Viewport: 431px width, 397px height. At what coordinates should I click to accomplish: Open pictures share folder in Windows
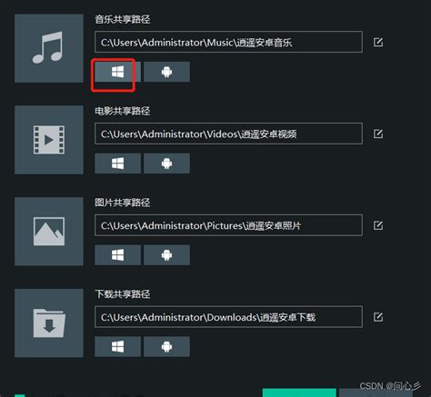(117, 255)
